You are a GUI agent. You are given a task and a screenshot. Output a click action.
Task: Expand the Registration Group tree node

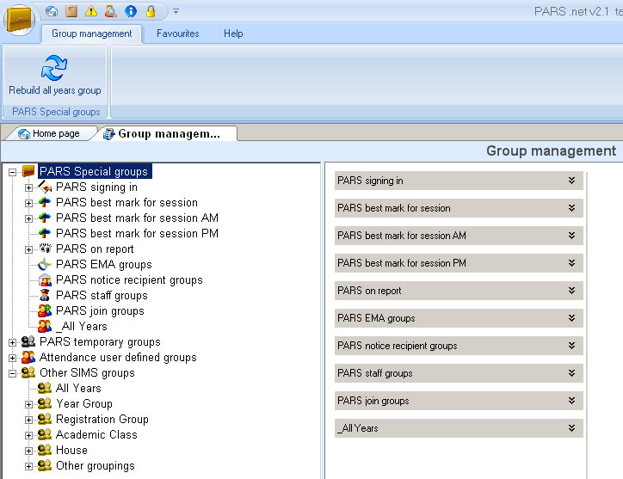(28, 420)
